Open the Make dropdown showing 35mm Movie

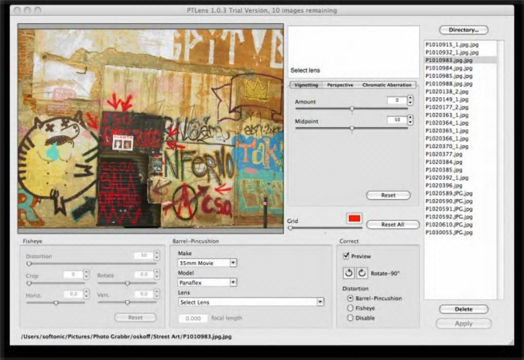(207, 263)
